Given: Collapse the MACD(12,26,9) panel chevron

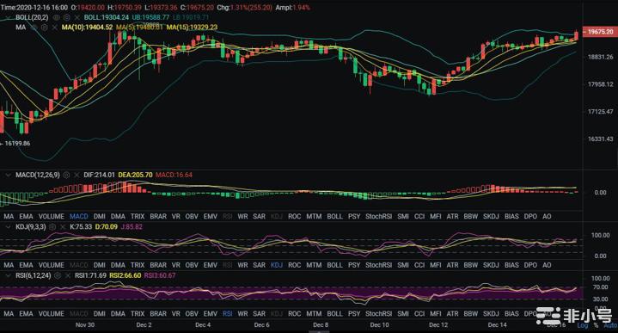Looking at the screenshot, I should click(8, 175).
